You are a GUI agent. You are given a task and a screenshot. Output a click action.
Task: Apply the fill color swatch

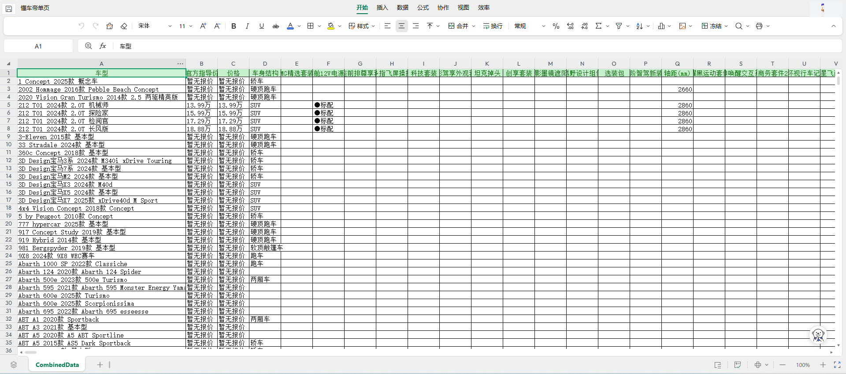click(x=331, y=26)
